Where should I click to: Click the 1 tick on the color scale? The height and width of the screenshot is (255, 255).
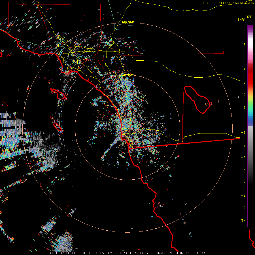pyautogui.click(x=245, y=107)
